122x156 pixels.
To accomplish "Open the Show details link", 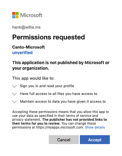I will [95, 127].
